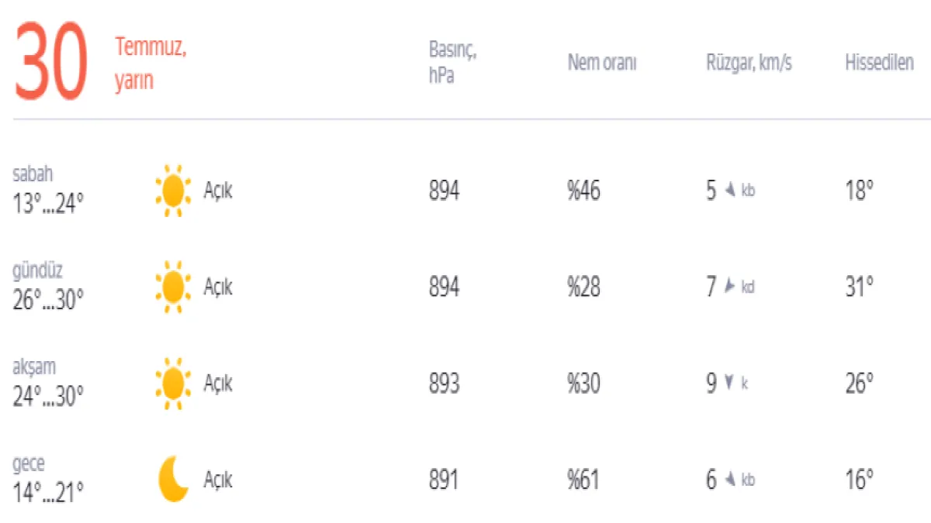This screenshot has height=523, width=931.
Task: Click the morning wind direction arrow
Action: click(729, 191)
